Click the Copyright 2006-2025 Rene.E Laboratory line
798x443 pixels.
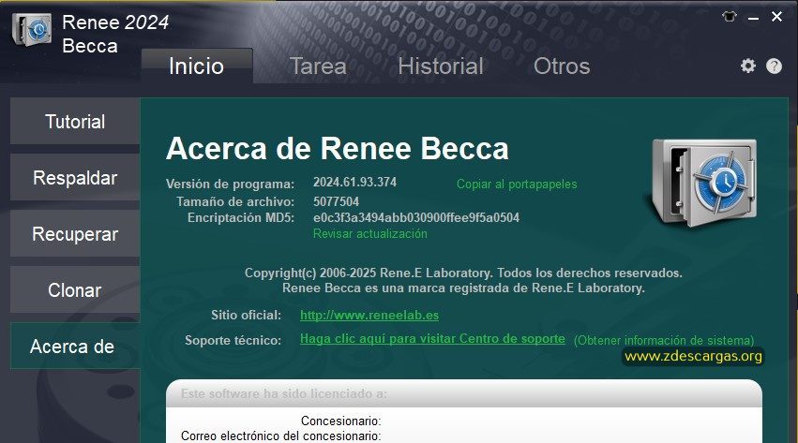click(x=463, y=273)
